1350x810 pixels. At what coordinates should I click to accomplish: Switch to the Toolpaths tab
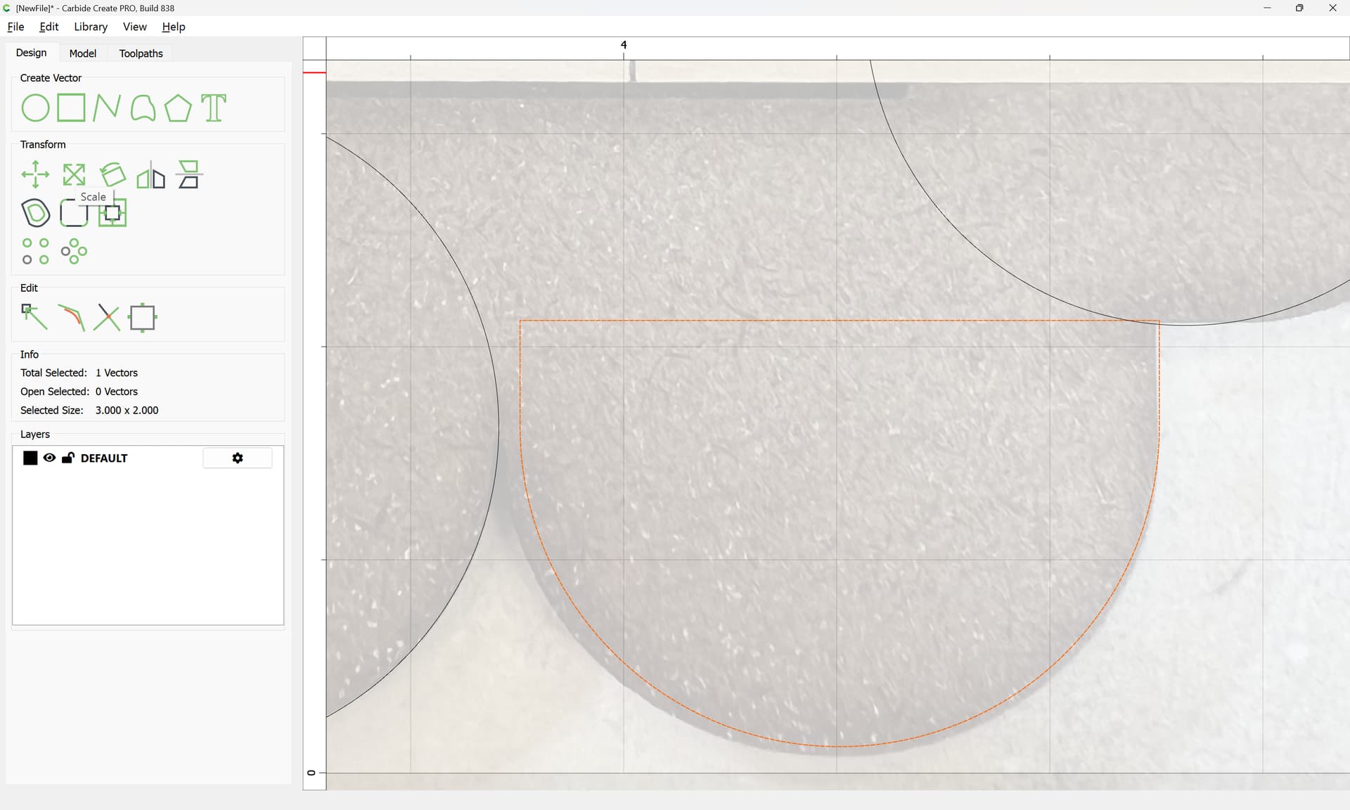(141, 53)
